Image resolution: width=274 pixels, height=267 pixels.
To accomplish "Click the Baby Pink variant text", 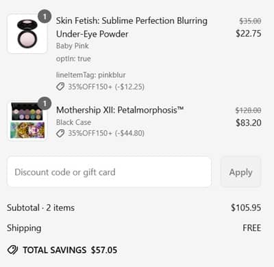I will (x=73, y=46).
